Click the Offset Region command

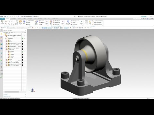tap(57, 21)
